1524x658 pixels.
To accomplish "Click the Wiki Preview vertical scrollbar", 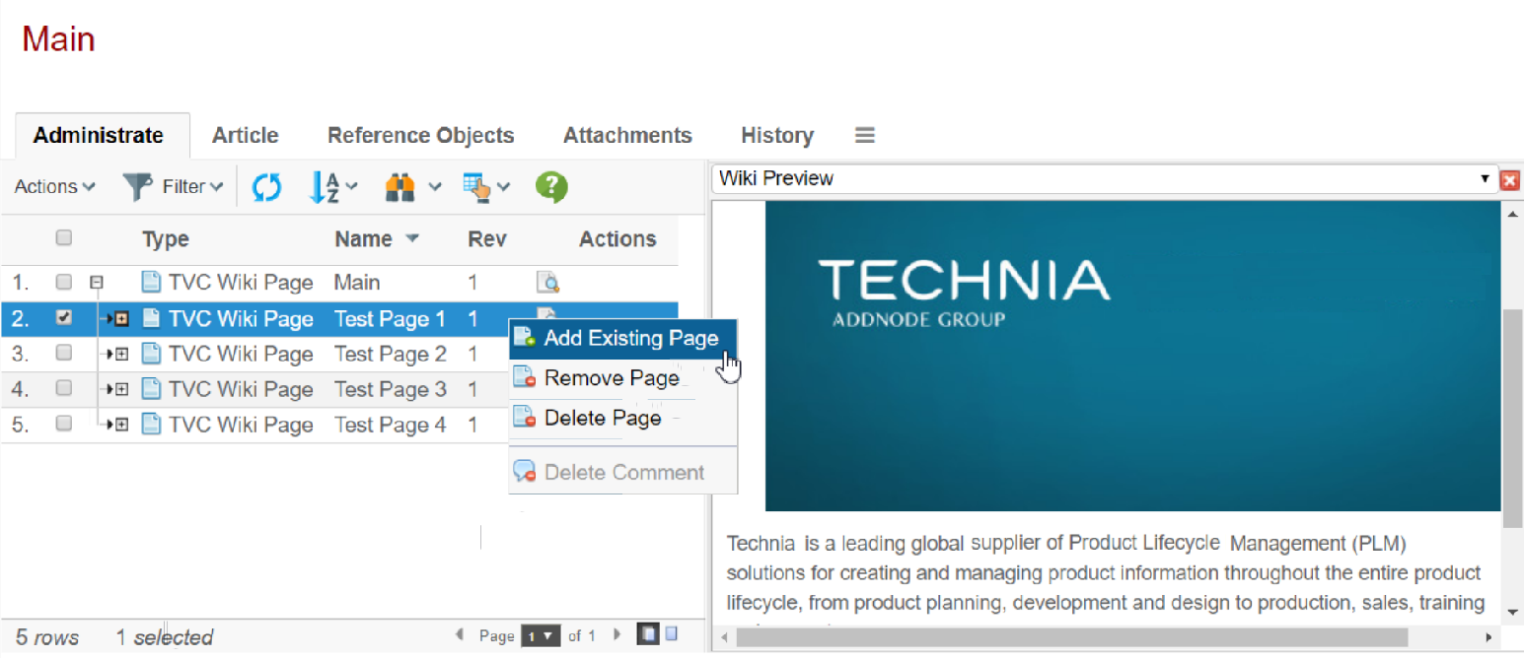I will [x=1512, y=414].
